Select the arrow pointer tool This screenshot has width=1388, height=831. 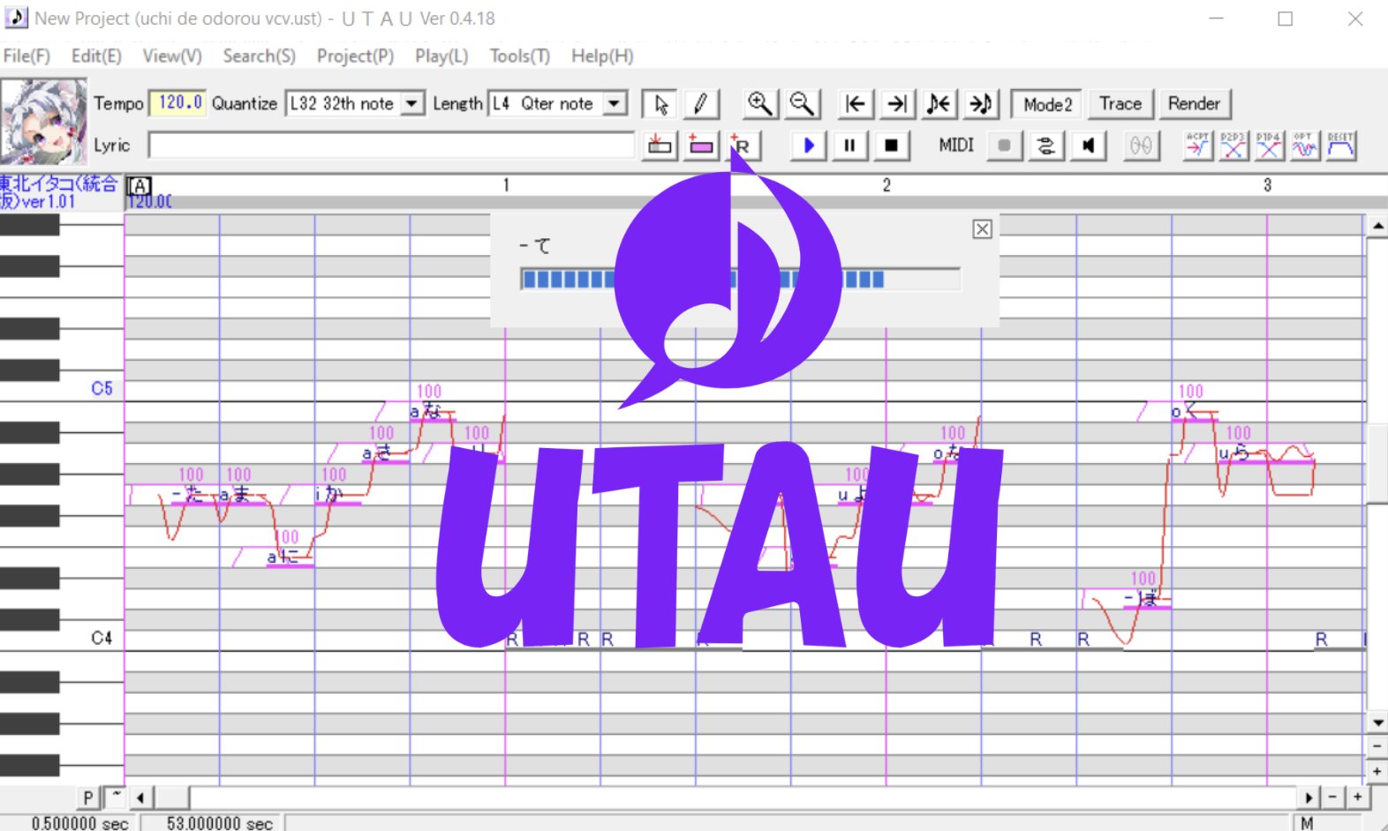(x=660, y=104)
